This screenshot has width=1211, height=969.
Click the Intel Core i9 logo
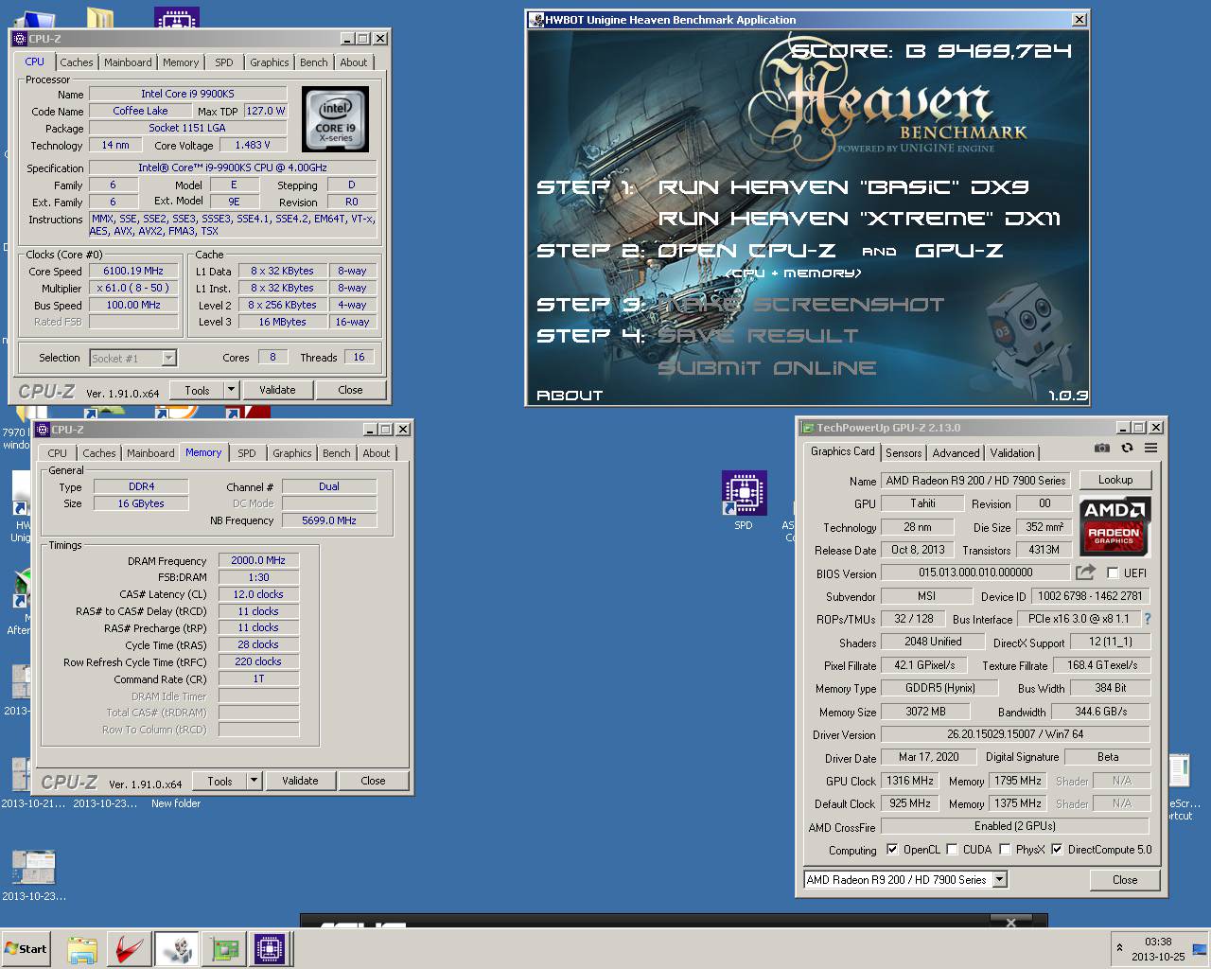[335, 119]
